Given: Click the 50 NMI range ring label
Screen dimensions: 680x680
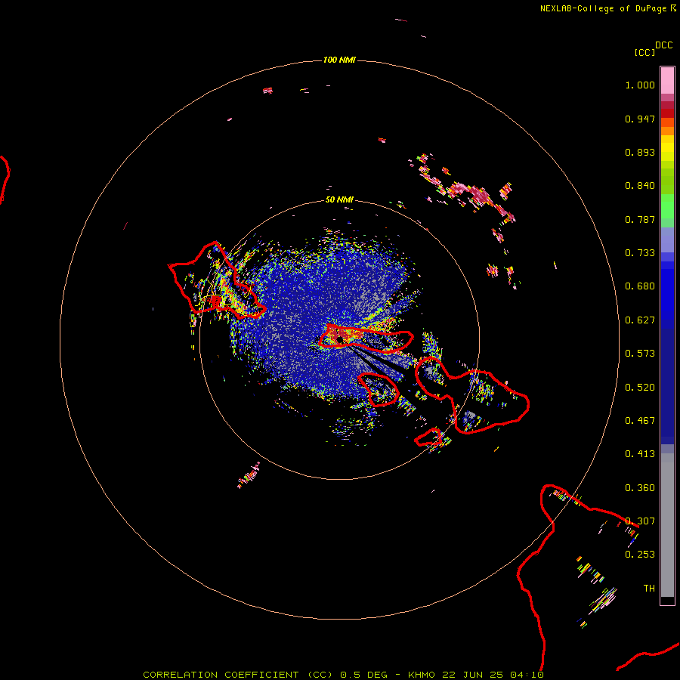Looking at the screenshot, I should tap(339, 199).
